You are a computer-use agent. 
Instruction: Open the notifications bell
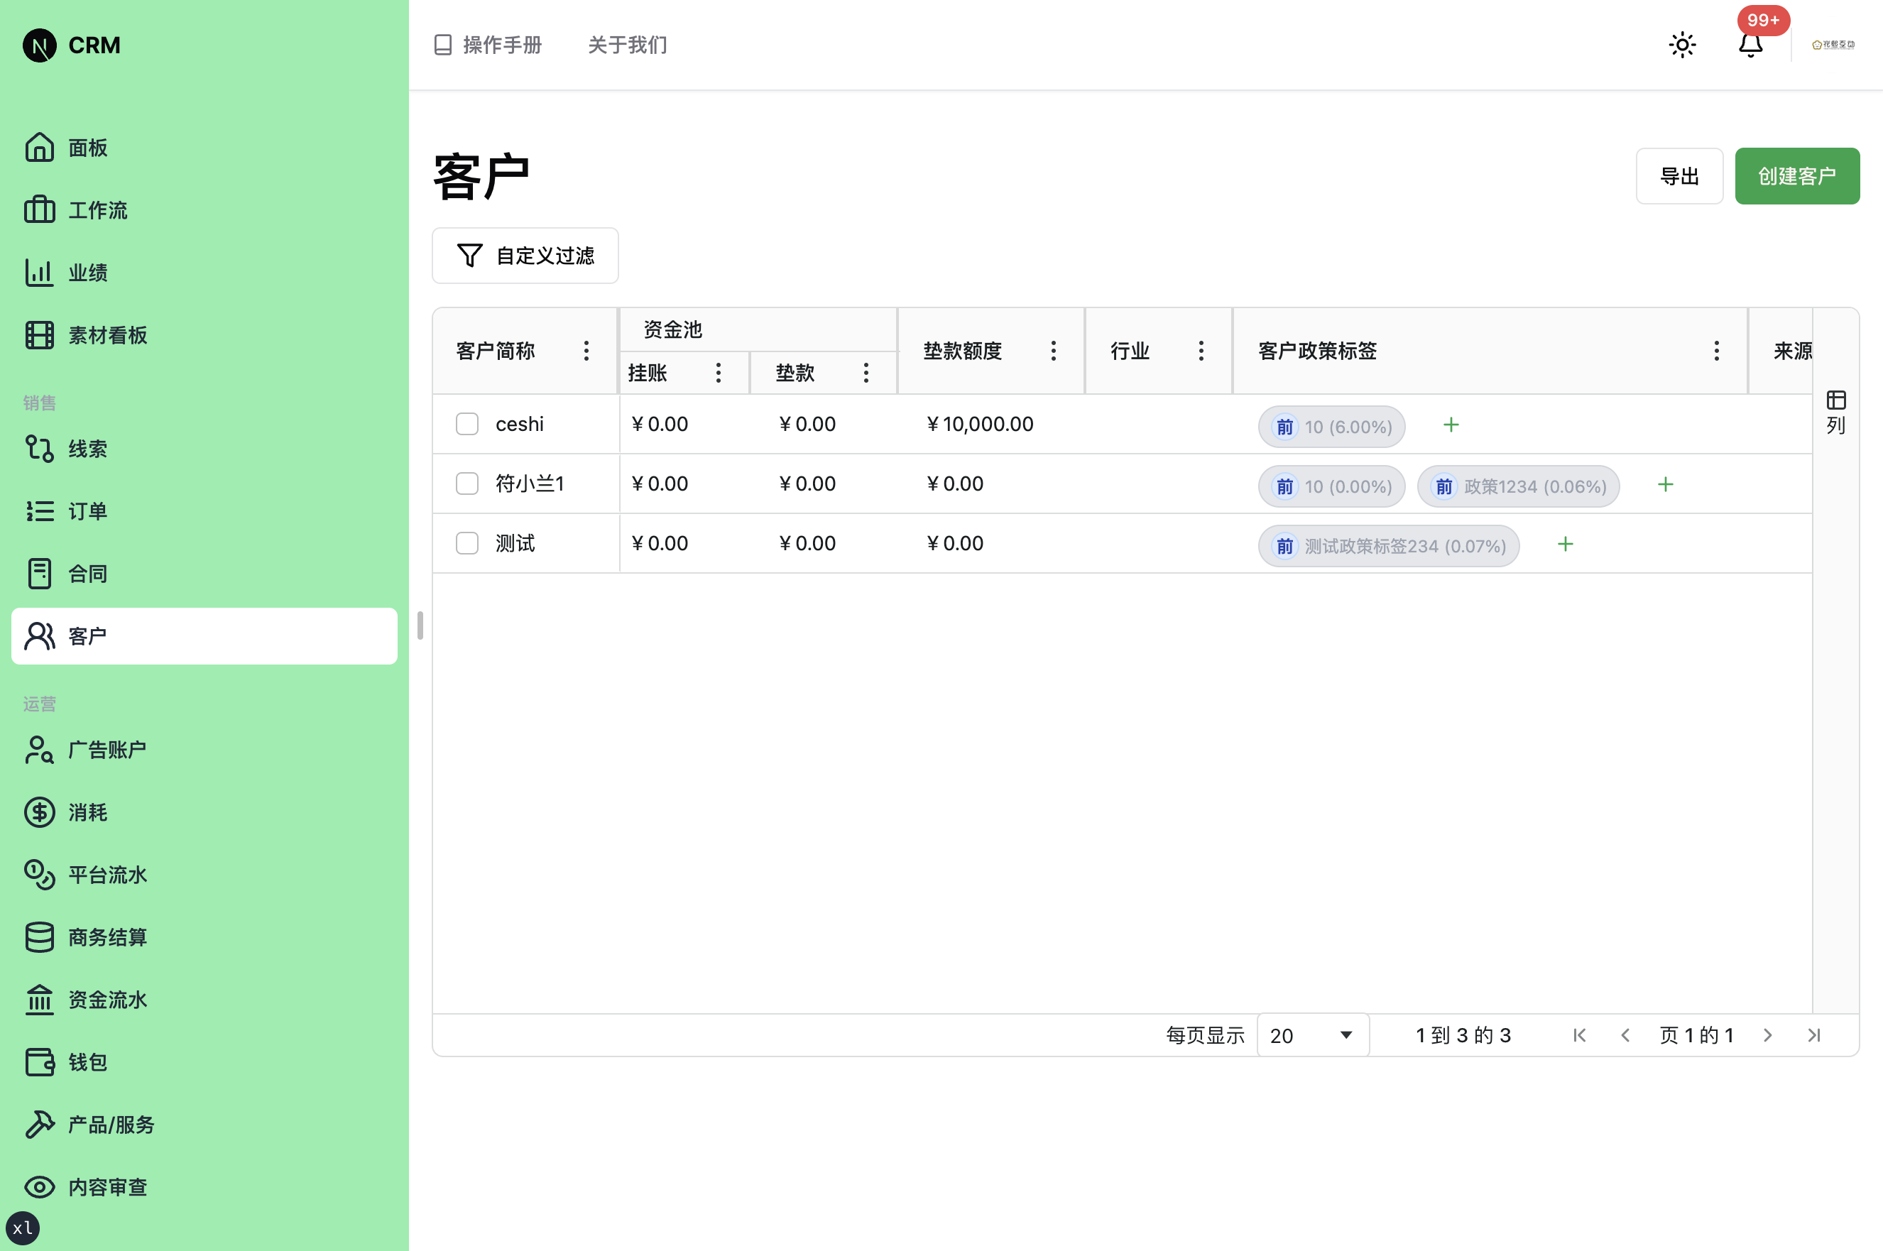click(1750, 45)
